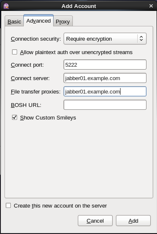This screenshot has height=234, width=157.
Task: Click the Show Custom Smileys label
Action: point(48,118)
